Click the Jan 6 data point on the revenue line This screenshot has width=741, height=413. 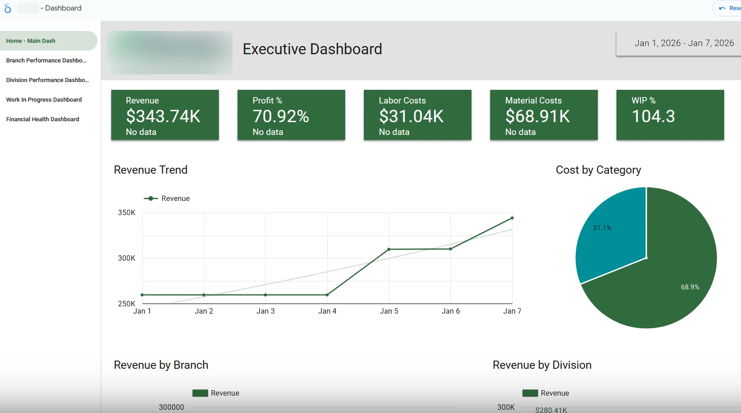pos(451,249)
